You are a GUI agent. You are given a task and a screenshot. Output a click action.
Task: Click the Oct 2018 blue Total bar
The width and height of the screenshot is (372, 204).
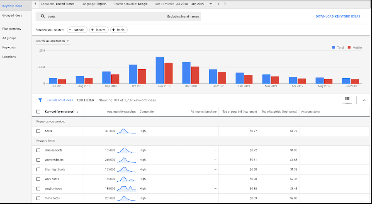133,74
